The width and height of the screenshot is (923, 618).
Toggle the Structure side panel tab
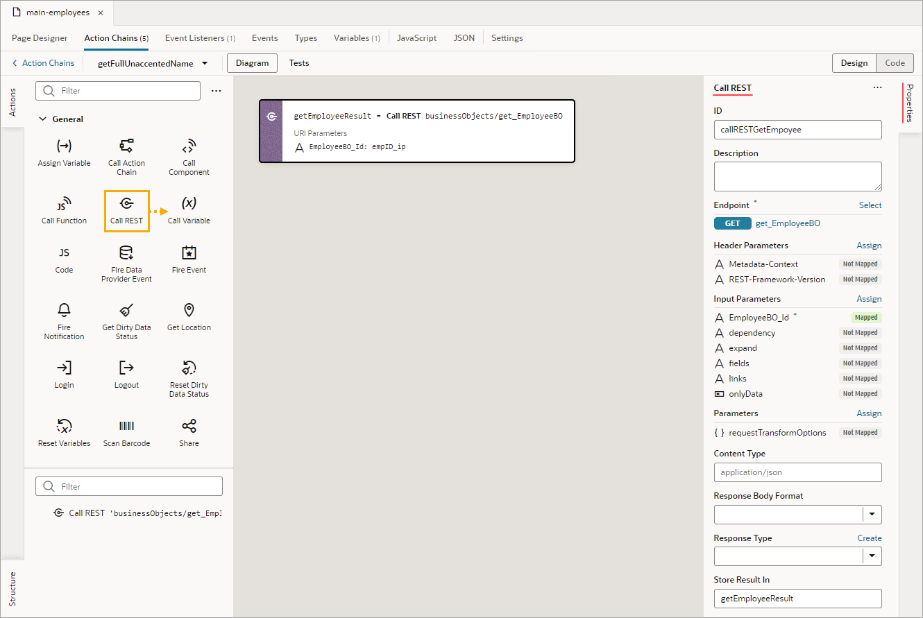tap(12, 588)
